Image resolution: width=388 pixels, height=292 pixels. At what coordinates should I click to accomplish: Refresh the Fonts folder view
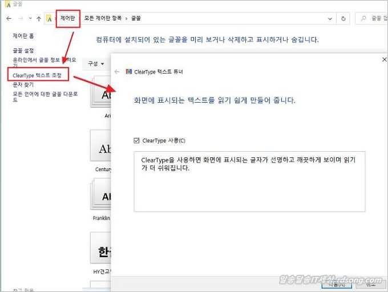tap(343, 19)
